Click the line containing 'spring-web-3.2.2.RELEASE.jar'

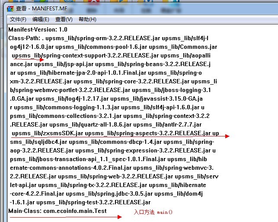click(x=114, y=177)
